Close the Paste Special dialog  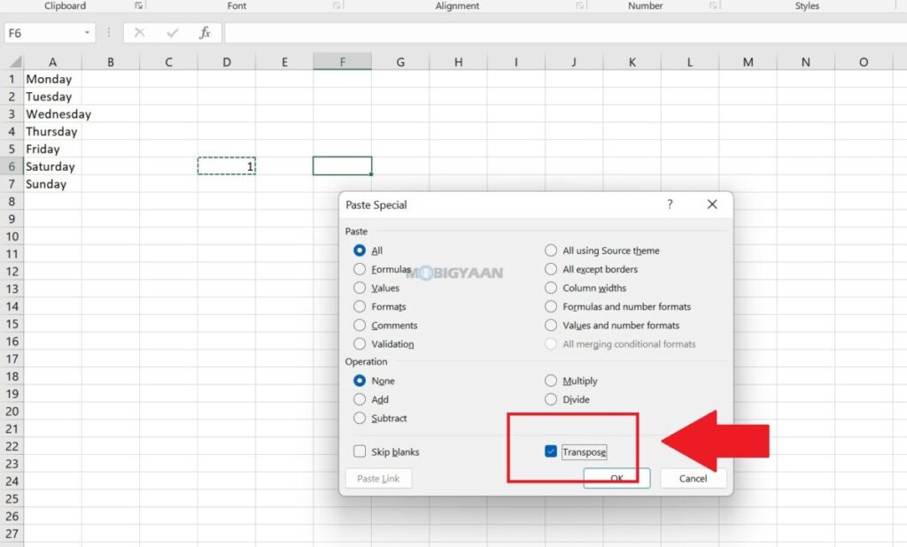point(712,204)
